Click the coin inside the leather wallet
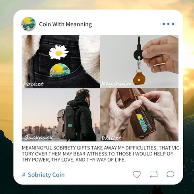Viewport: 194px width, 194px height. coord(142,123)
